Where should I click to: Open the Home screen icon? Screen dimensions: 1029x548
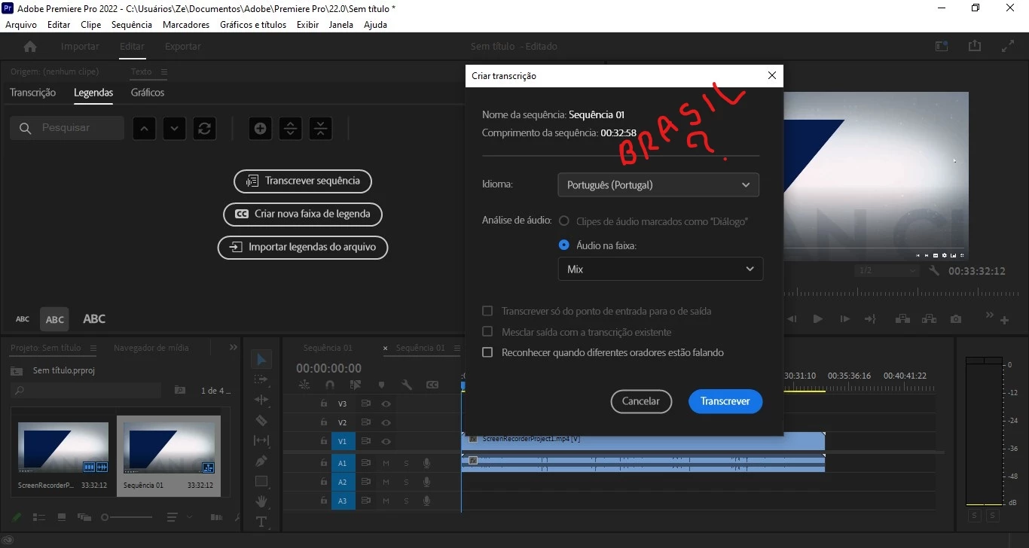tap(30, 47)
